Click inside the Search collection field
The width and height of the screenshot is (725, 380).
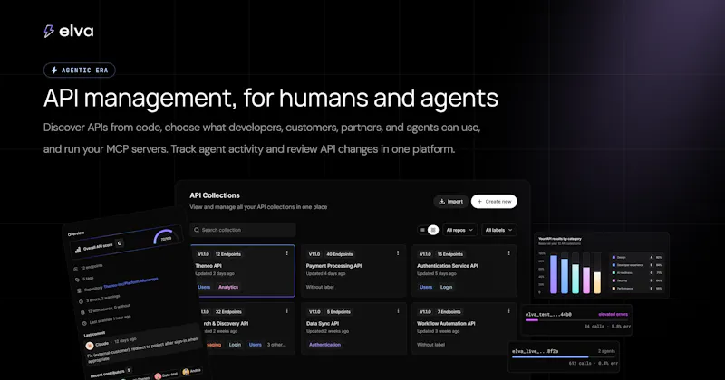pos(243,230)
